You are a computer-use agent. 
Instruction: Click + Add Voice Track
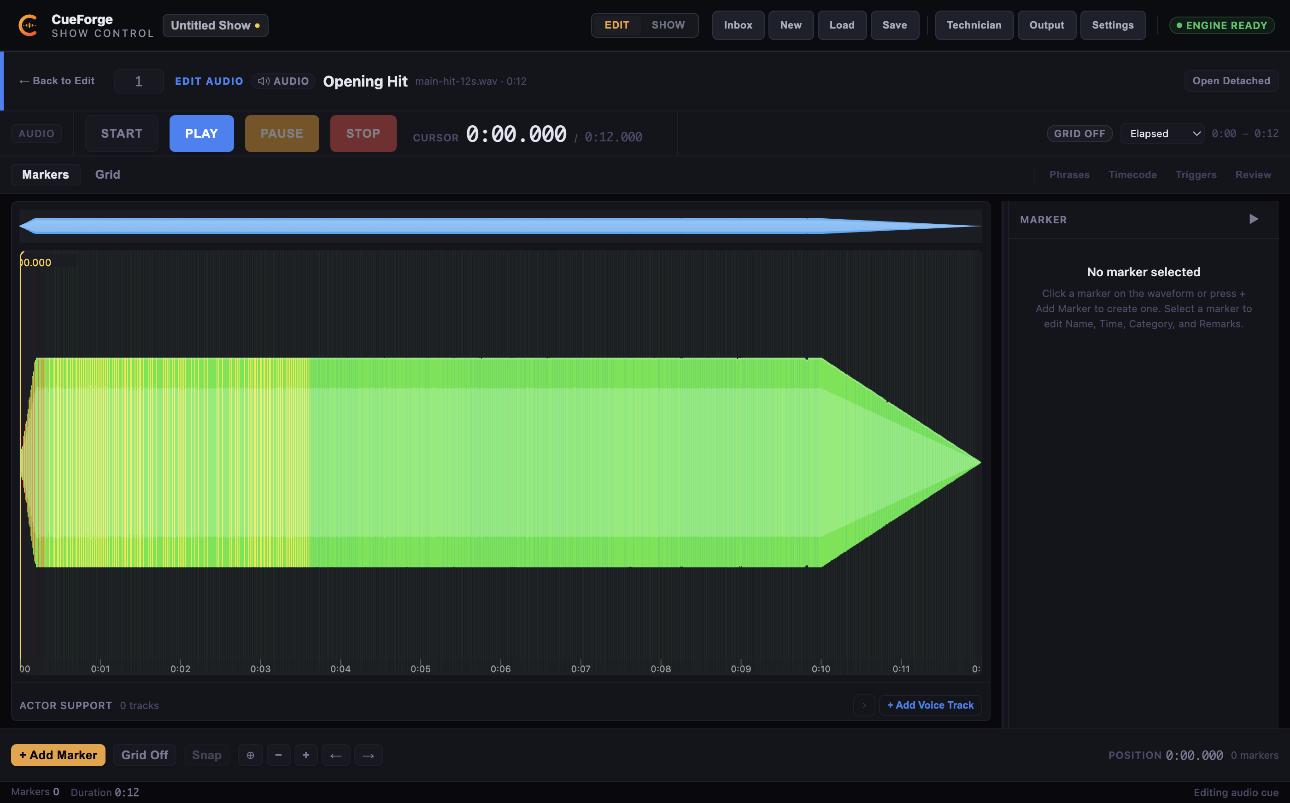tap(930, 705)
